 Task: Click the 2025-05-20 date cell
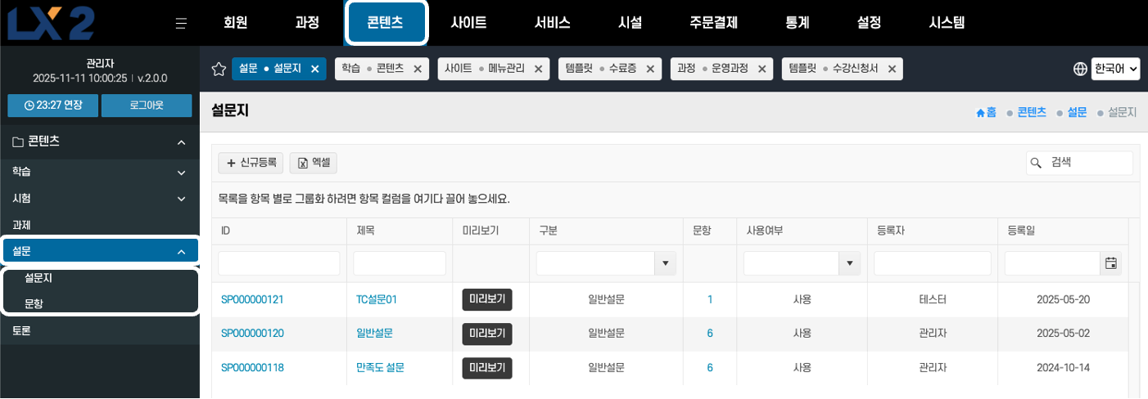click(1063, 300)
